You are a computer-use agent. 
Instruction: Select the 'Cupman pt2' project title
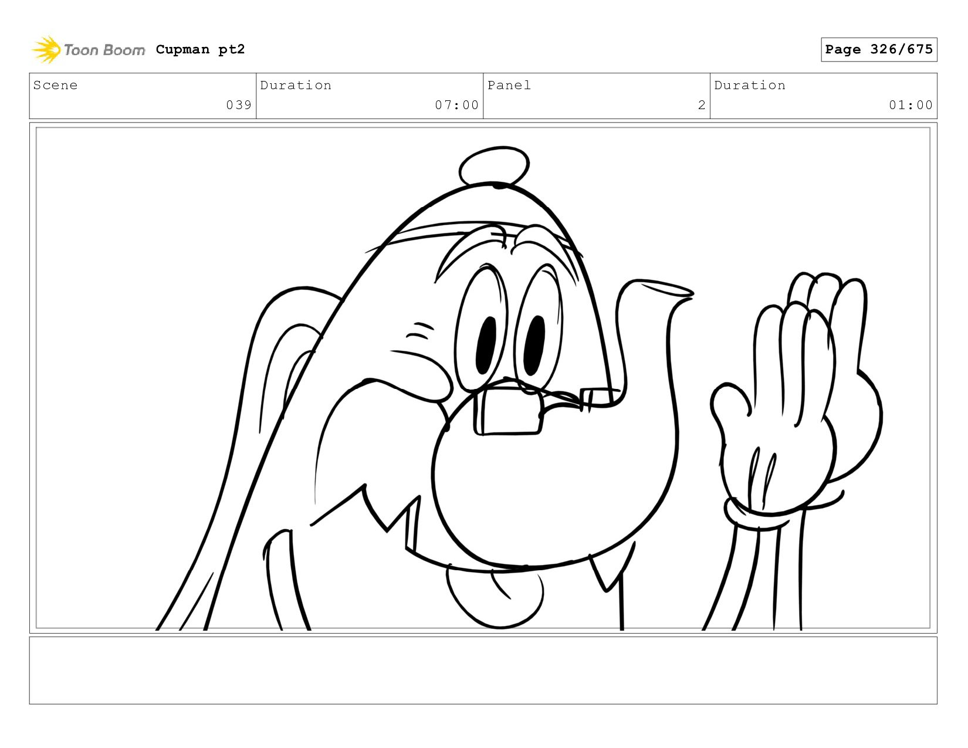200,49
